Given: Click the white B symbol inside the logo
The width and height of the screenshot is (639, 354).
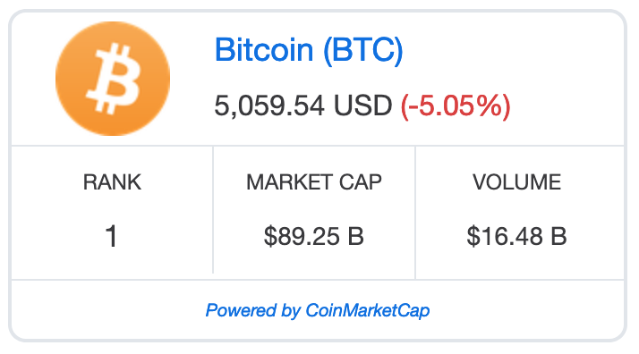Looking at the screenshot, I should pyautogui.click(x=114, y=79).
